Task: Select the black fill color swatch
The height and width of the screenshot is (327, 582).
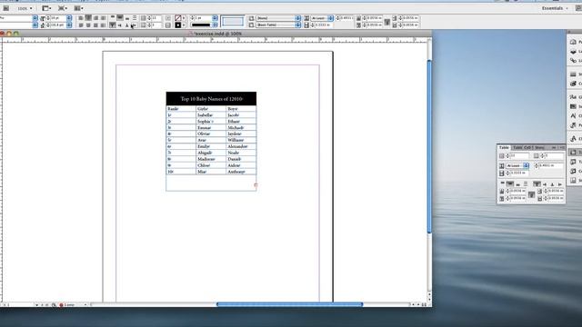Action: click(x=178, y=25)
